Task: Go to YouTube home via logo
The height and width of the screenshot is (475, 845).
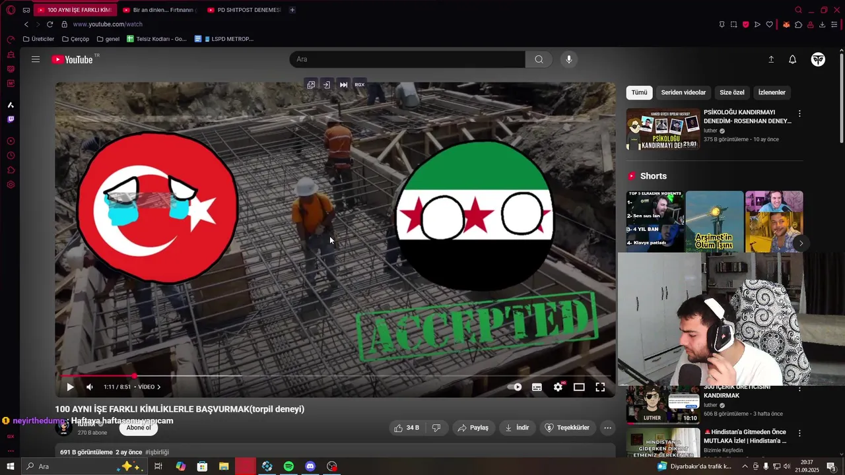Action: click(73, 59)
